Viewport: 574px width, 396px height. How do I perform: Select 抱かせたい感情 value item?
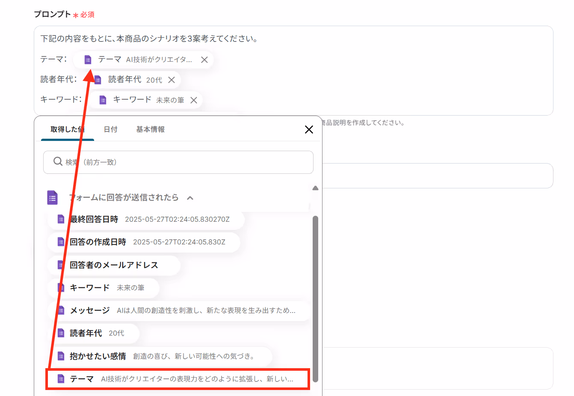160,356
